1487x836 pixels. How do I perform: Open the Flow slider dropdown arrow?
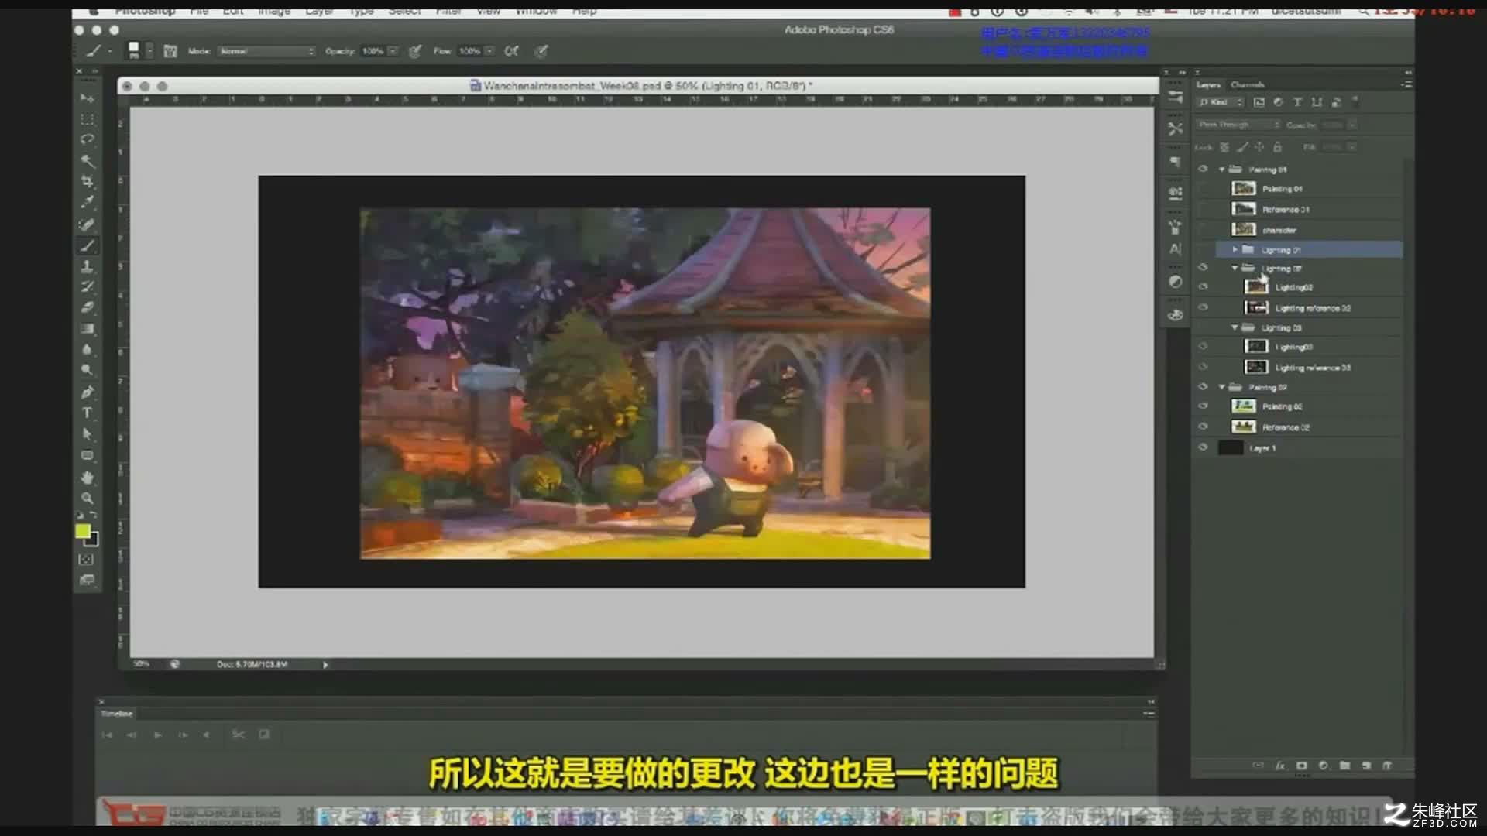[489, 51]
